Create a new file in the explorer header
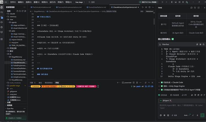206x122 pixels. coord(17,11)
